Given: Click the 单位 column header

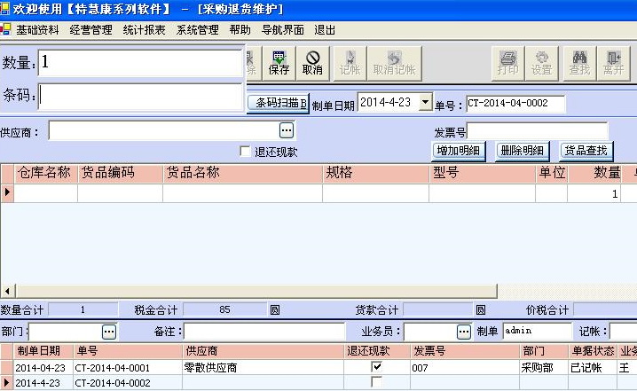Looking at the screenshot, I should click(552, 174).
